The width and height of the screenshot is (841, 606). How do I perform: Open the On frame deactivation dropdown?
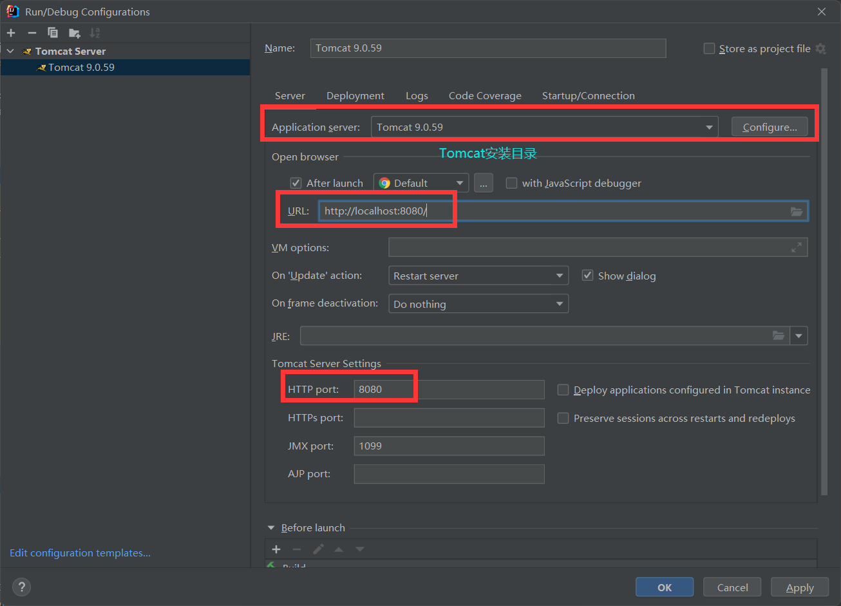tap(478, 304)
